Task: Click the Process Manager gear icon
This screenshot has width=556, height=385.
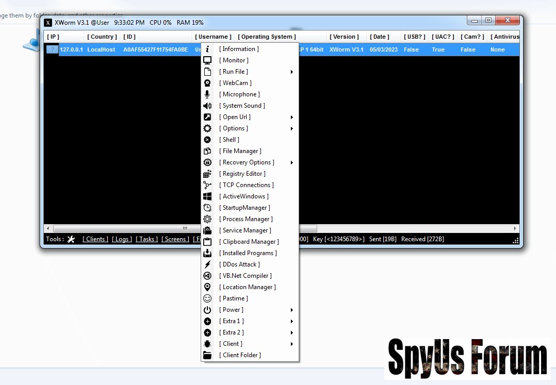Action: coord(207,219)
